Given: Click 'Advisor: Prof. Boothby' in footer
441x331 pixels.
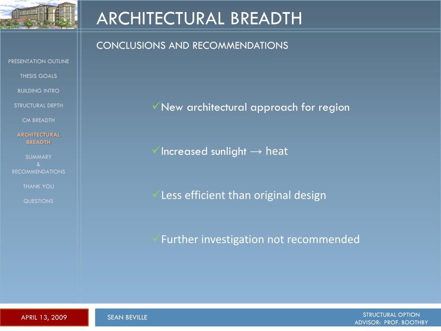Looking at the screenshot, I should click(x=391, y=322).
